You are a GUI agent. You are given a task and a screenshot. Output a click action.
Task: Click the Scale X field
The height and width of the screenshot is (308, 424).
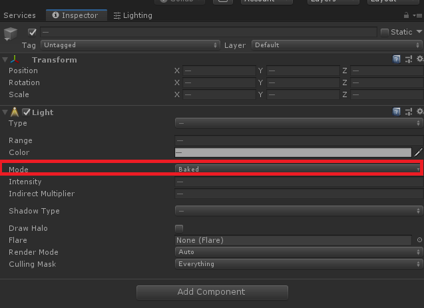point(219,94)
